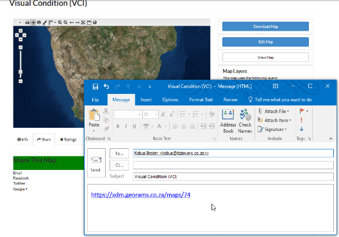Toggle Underline formatting
Image resolution: width=339 pixels, height=237 pixels.
135,126
